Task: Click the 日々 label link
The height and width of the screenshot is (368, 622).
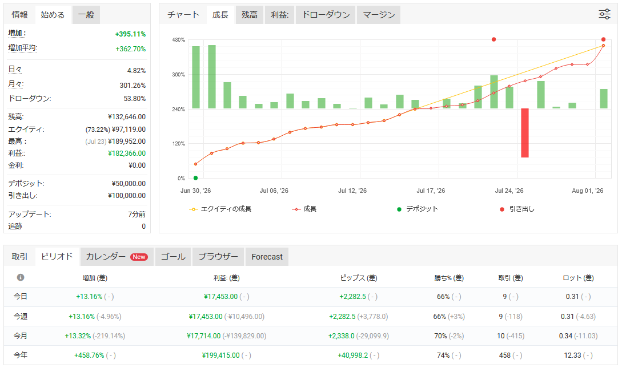Action: click(15, 70)
